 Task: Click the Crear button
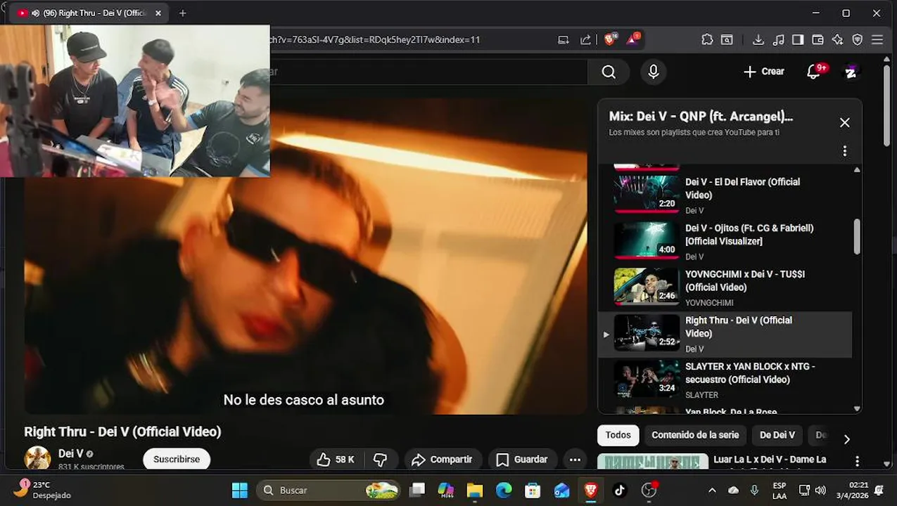[764, 72]
